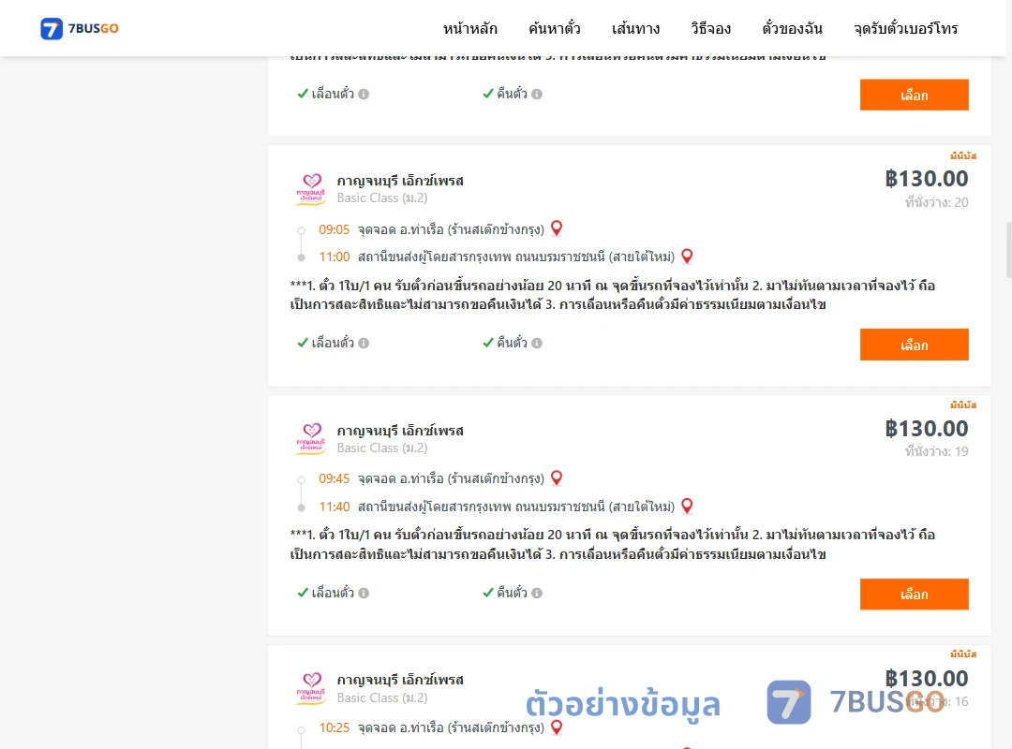Screen dimensions: 1012x749
Task: Click operator logo in the 09:05 trip card
Action: [311, 189]
